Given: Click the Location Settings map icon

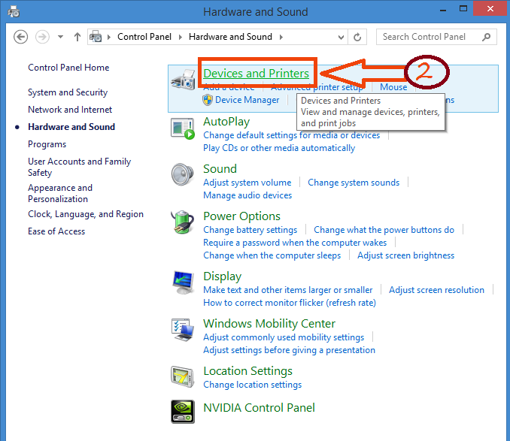Looking at the screenshot, I should [x=183, y=376].
